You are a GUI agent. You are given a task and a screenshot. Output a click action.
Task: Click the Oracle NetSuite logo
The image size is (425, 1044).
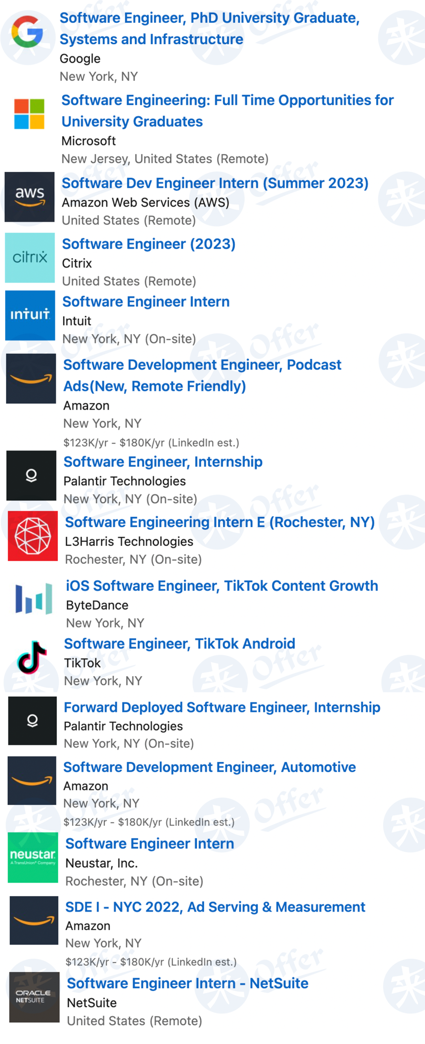coord(34,997)
